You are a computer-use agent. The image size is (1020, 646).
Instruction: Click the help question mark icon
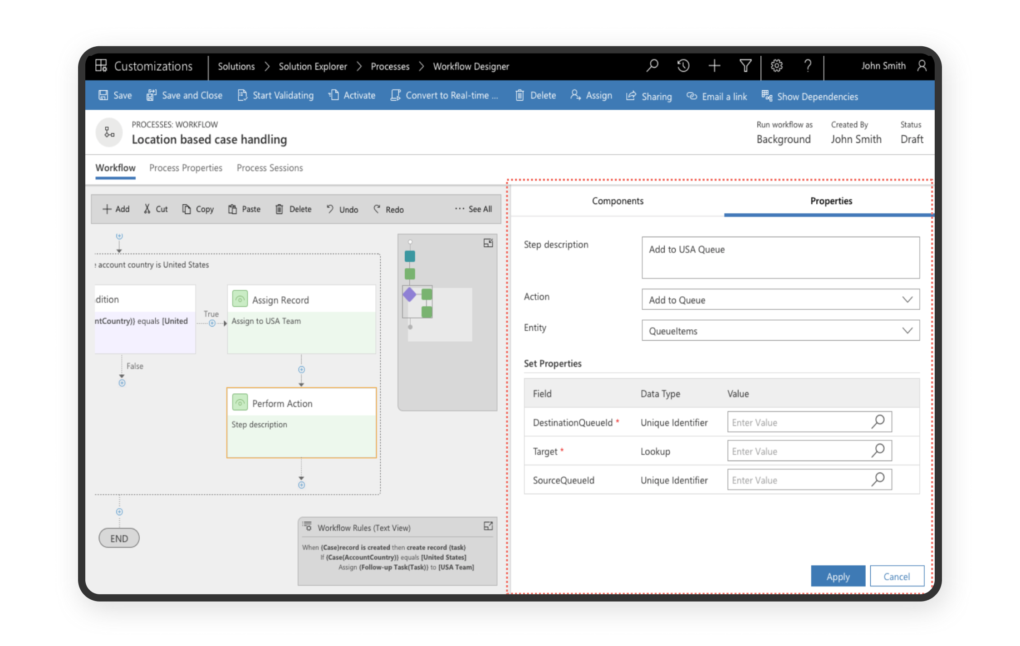(x=808, y=66)
